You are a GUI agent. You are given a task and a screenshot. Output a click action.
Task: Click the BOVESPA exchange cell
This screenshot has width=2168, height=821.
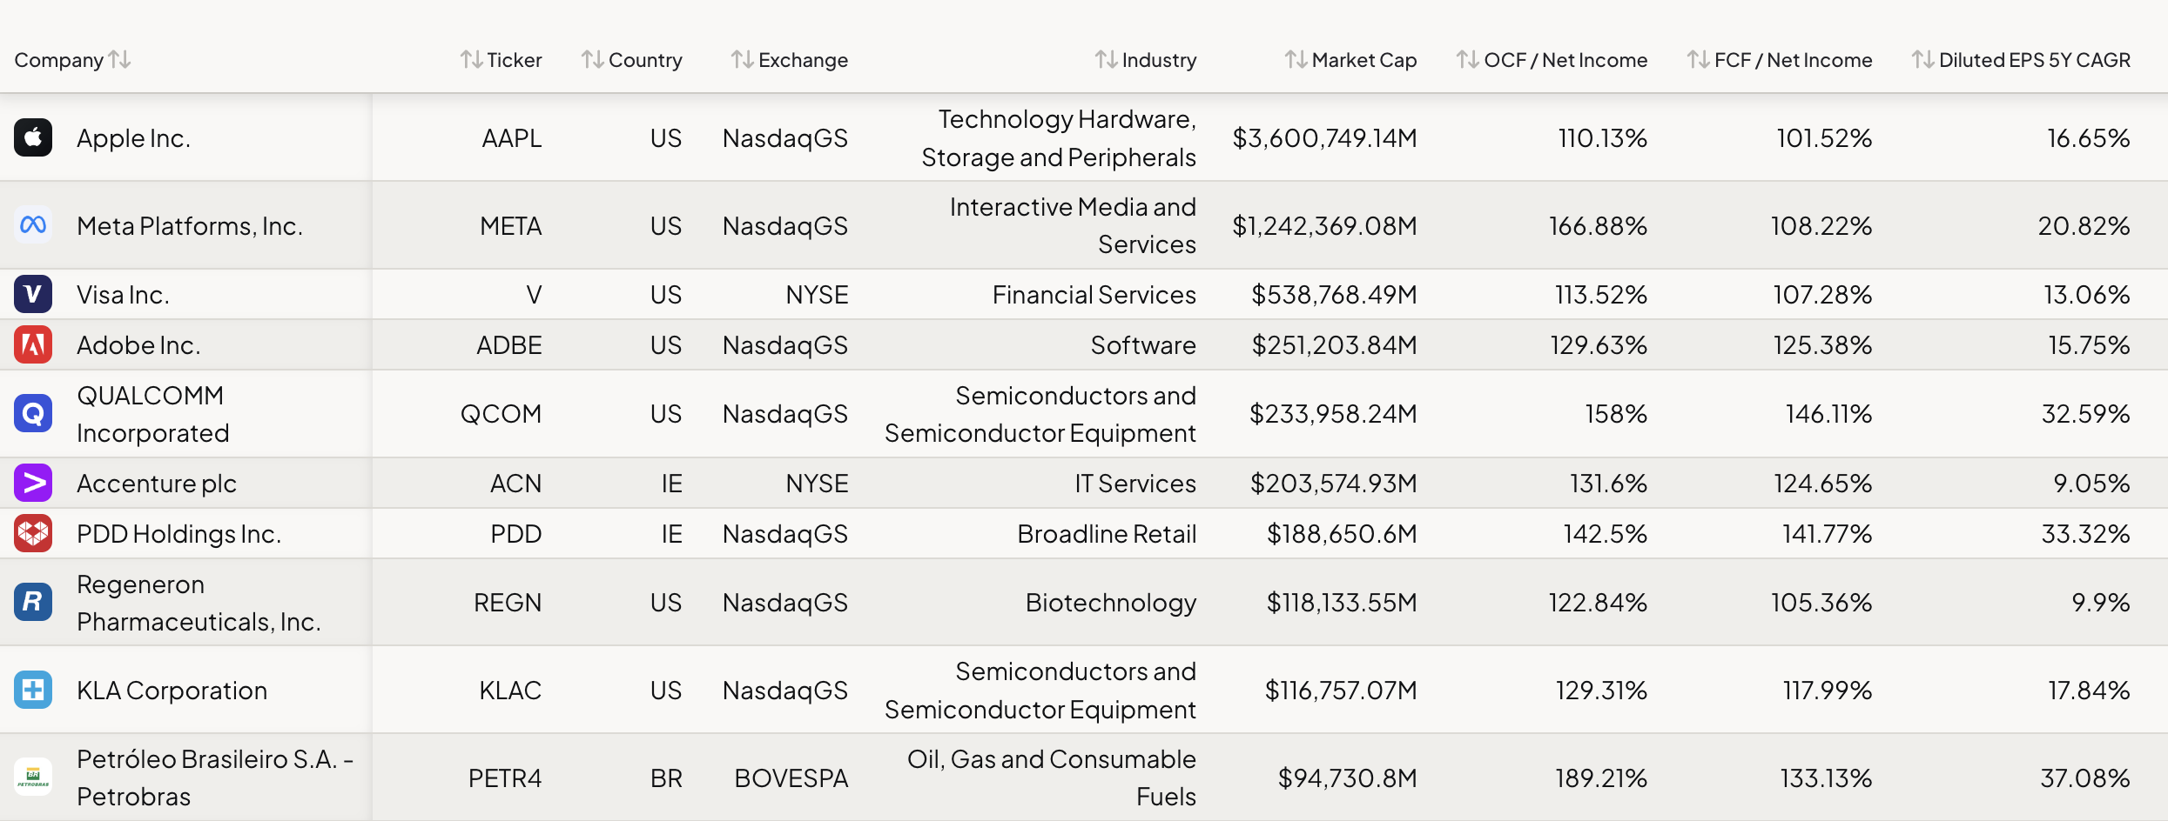click(791, 778)
